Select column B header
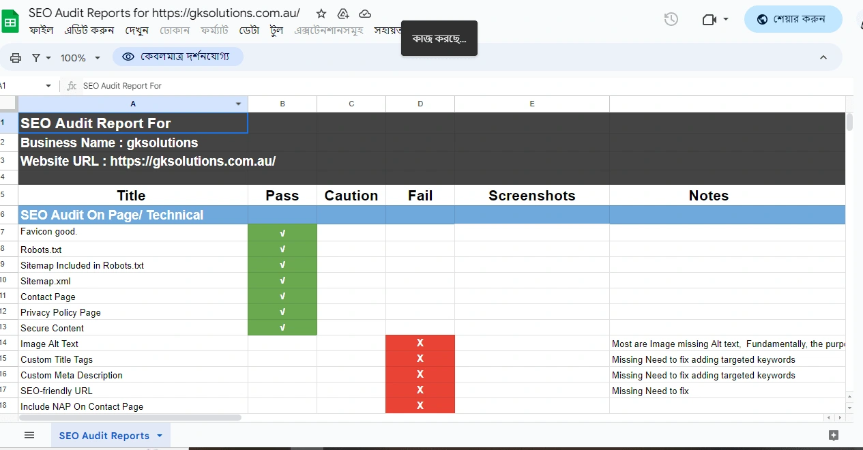863x450 pixels. pyautogui.click(x=282, y=104)
